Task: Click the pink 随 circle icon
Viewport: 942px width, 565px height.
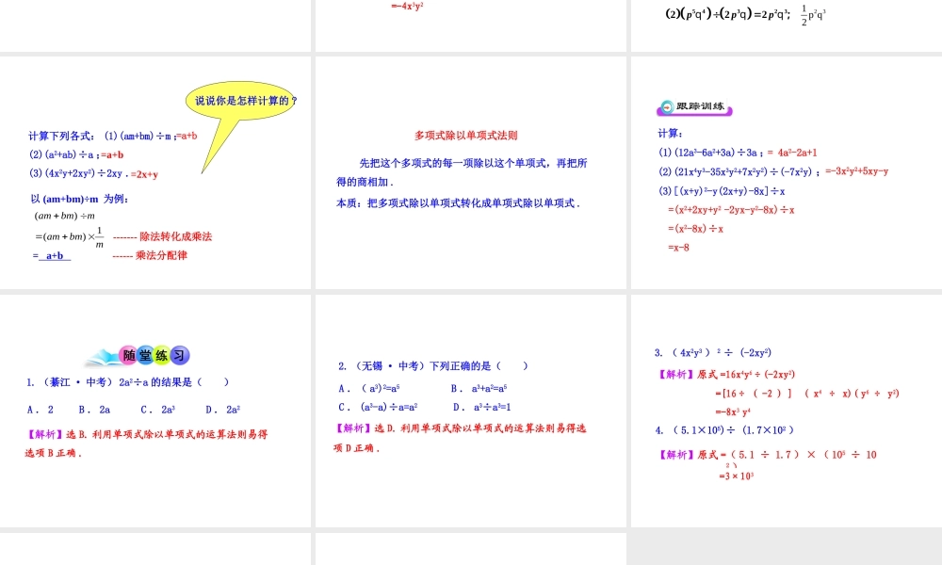Action: (x=129, y=355)
